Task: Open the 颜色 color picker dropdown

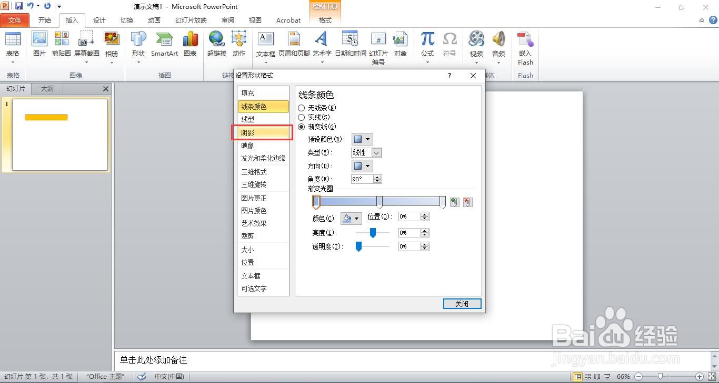Action: (352, 218)
